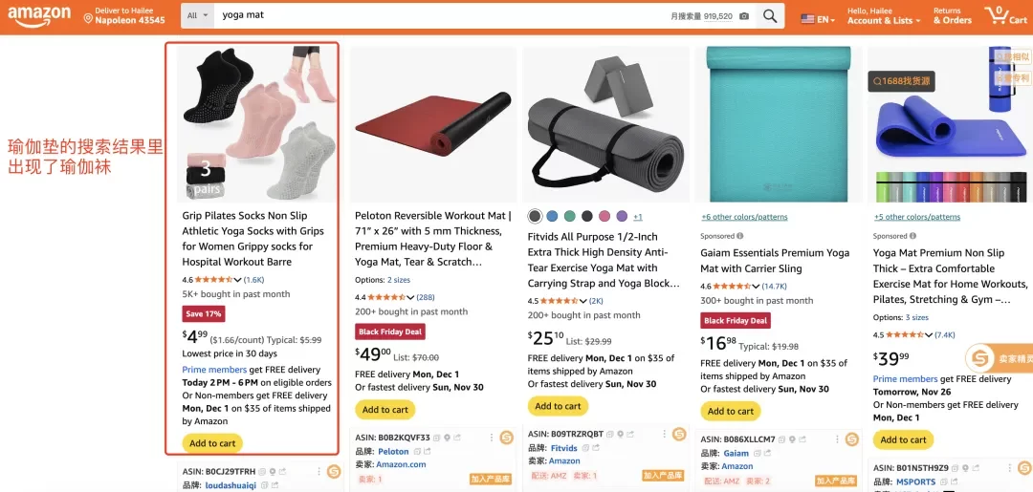Click the search magnifier button

(x=770, y=16)
